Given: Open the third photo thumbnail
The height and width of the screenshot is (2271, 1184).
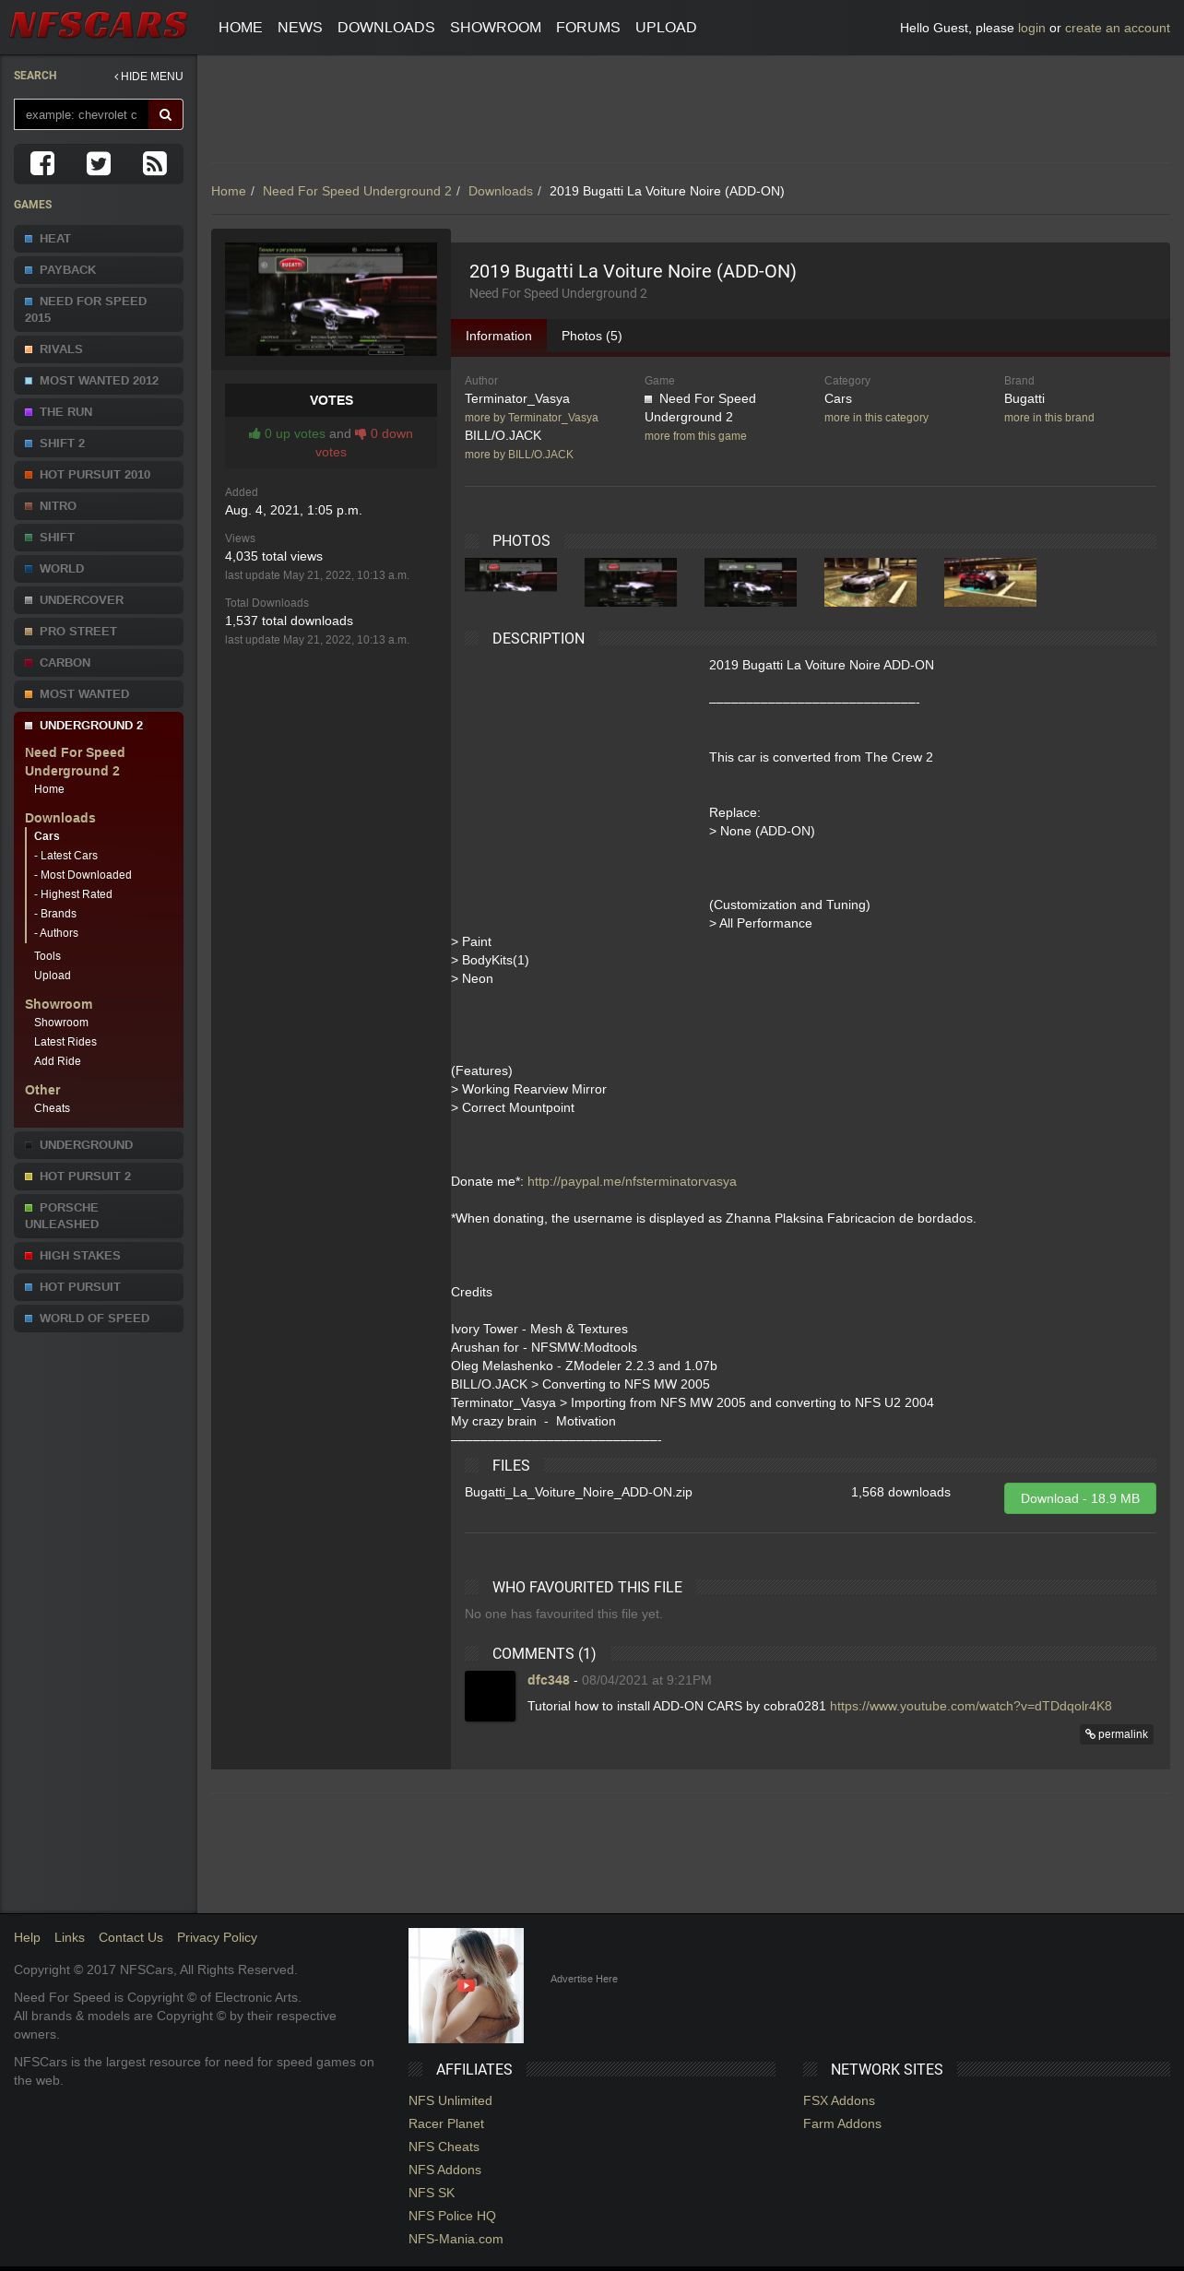Looking at the screenshot, I should pos(751,582).
